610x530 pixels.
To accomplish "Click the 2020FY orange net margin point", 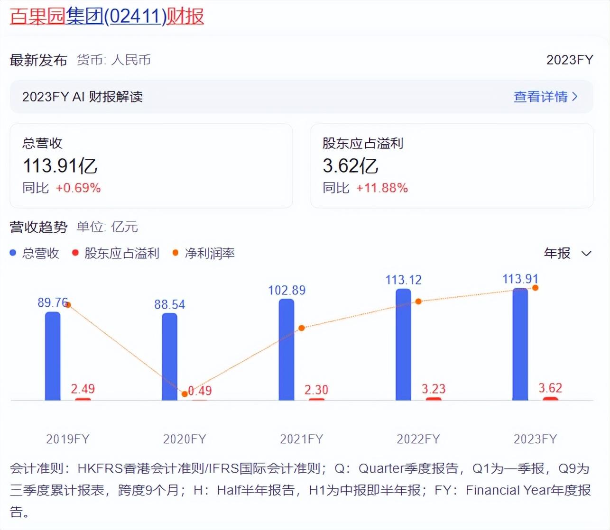I will 185,394.
